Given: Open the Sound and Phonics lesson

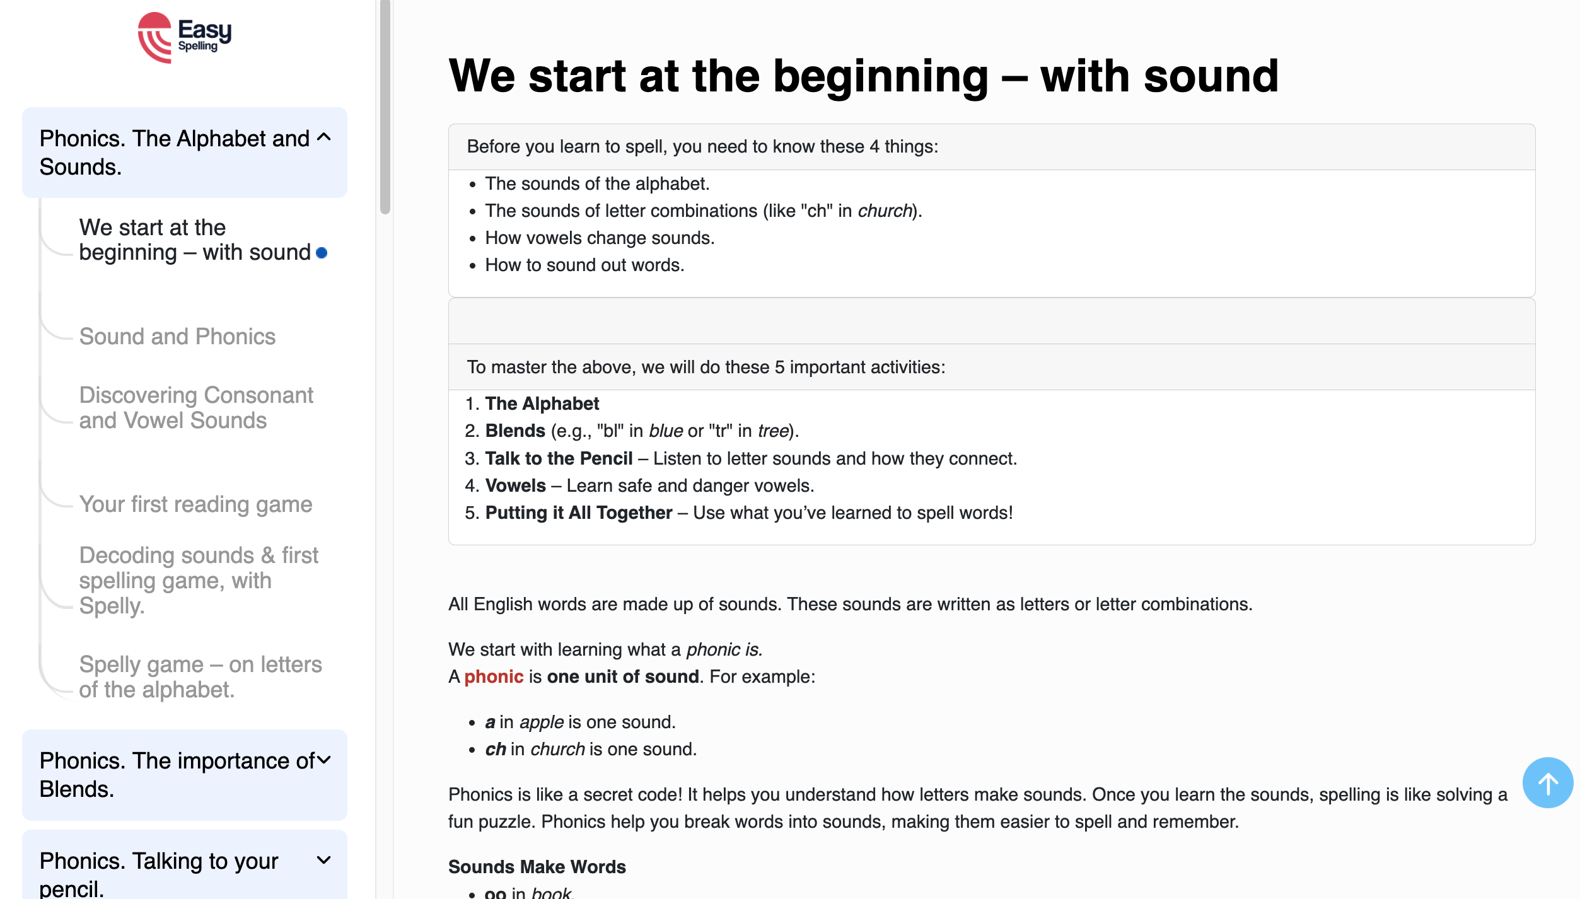Looking at the screenshot, I should 177,336.
